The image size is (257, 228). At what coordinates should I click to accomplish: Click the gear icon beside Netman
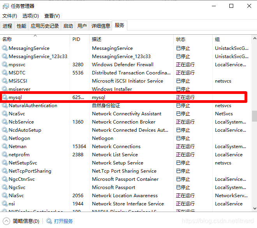click(5, 146)
